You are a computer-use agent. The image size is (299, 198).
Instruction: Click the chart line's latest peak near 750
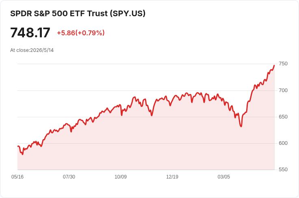click(274, 65)
